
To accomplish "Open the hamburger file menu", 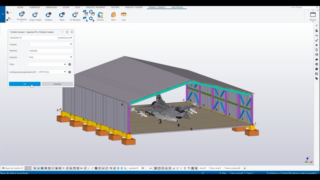I will click(3, 14).
